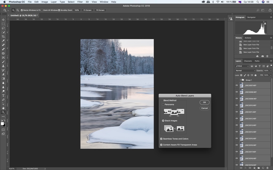Pick the Crop tool
The height and width of the screenshot is (170, 273).
[3, 37]
